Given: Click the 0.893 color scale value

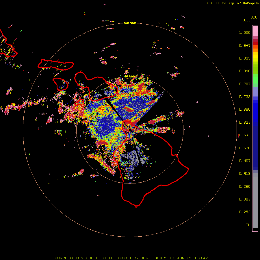Looking at the screenshot, I should coord(245,58).
